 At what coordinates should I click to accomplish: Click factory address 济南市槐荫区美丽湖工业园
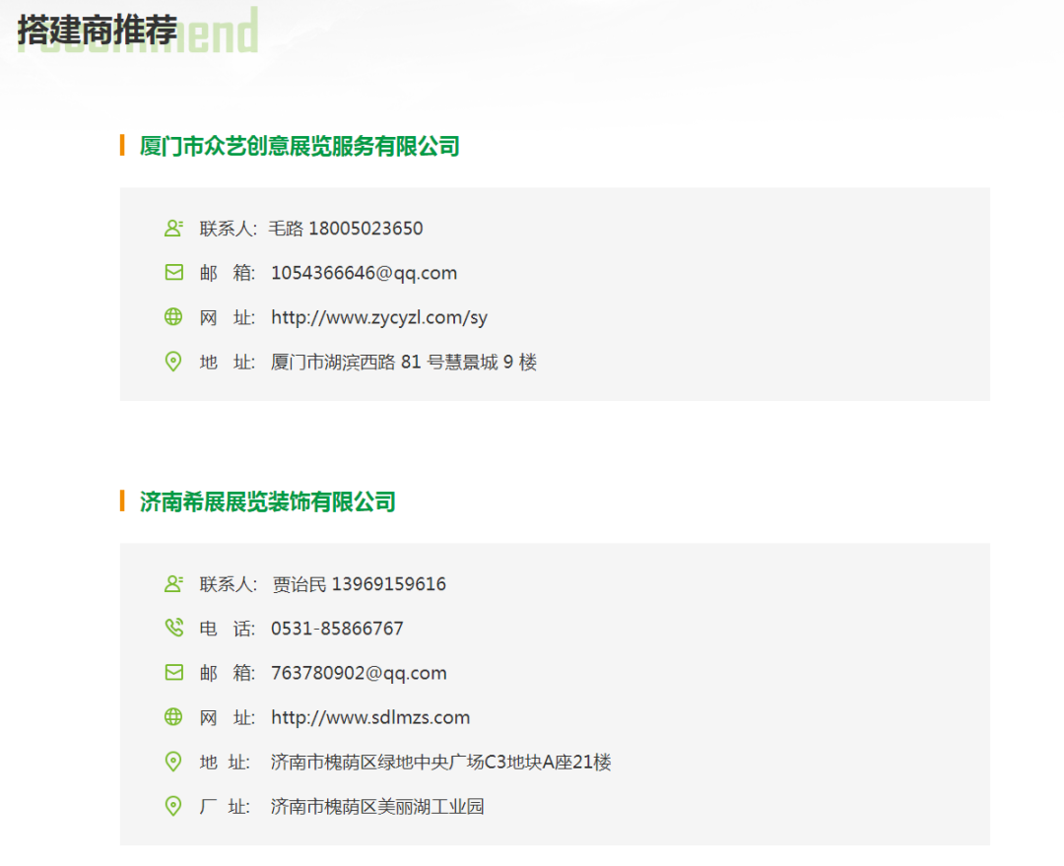pos(377,806)
